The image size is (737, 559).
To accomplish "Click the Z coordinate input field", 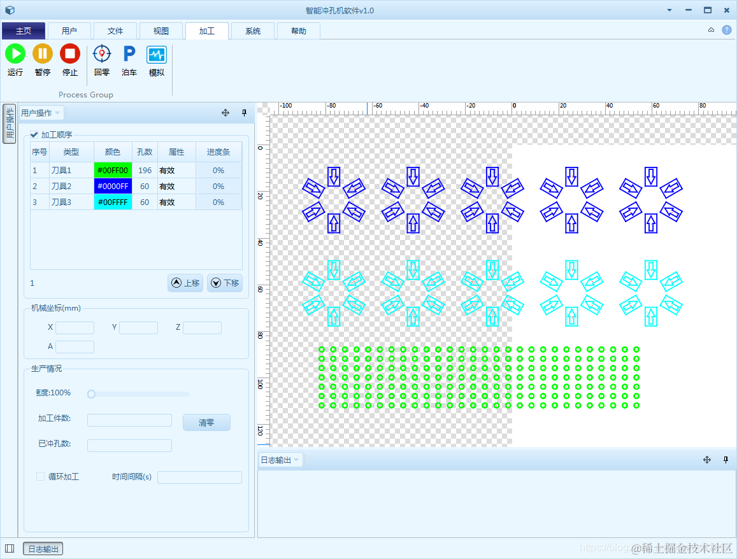I will click(202, 327).
